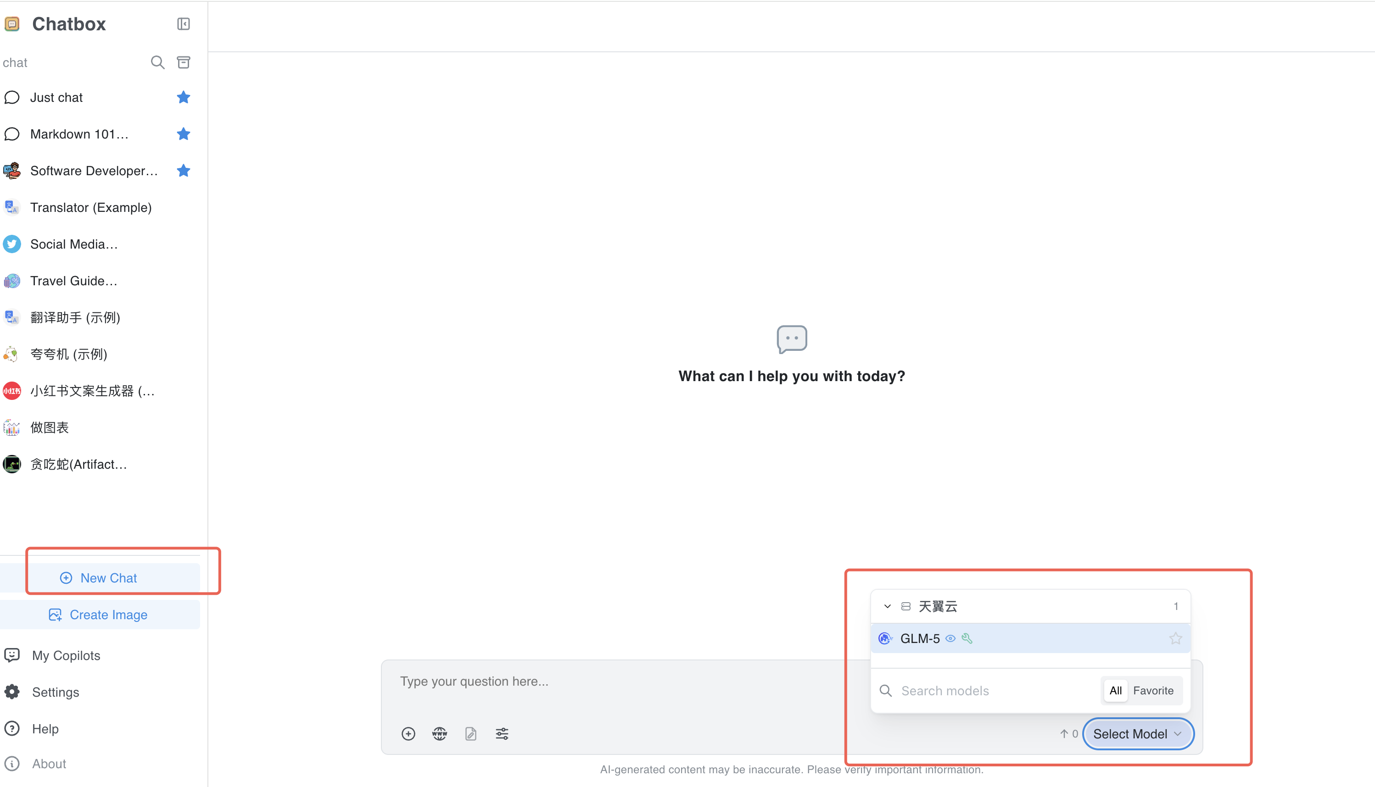Viewport: 1375px width, 787px height.
Task: Open the conversation settings sliders icon
Action: [x=502, y=733]
